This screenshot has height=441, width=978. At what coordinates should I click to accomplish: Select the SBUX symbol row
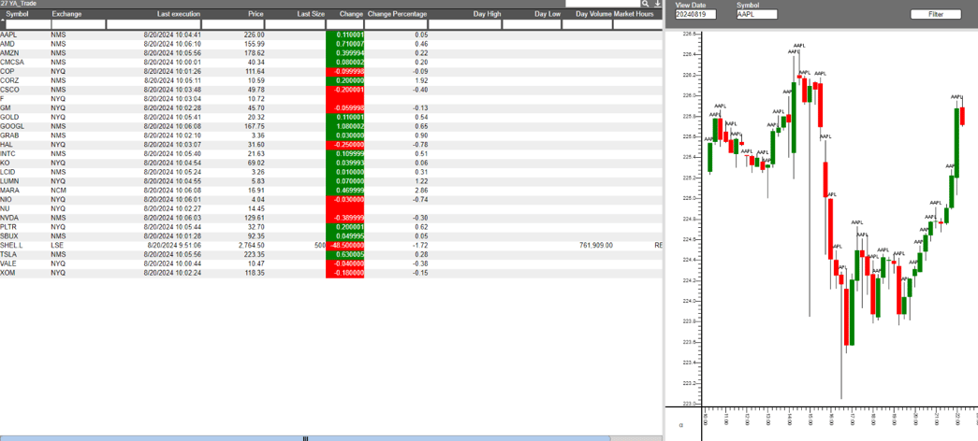330,236
